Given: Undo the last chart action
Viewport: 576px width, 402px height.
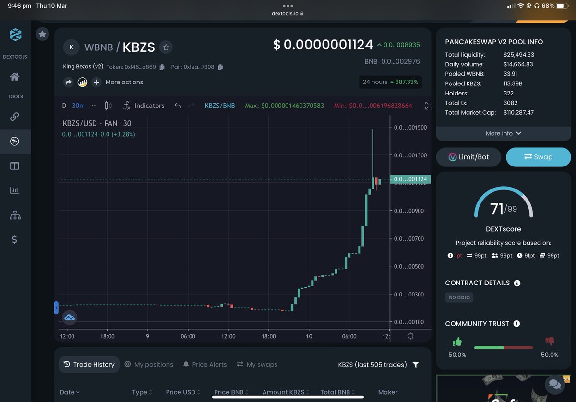Looking at the screenshot, I should pos(178,106).
